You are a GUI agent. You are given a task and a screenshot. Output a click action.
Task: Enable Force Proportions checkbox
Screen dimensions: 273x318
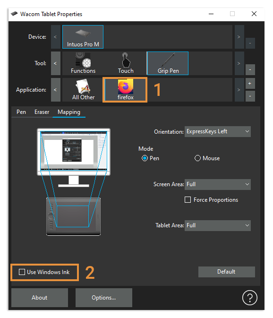tap(188, 200)
